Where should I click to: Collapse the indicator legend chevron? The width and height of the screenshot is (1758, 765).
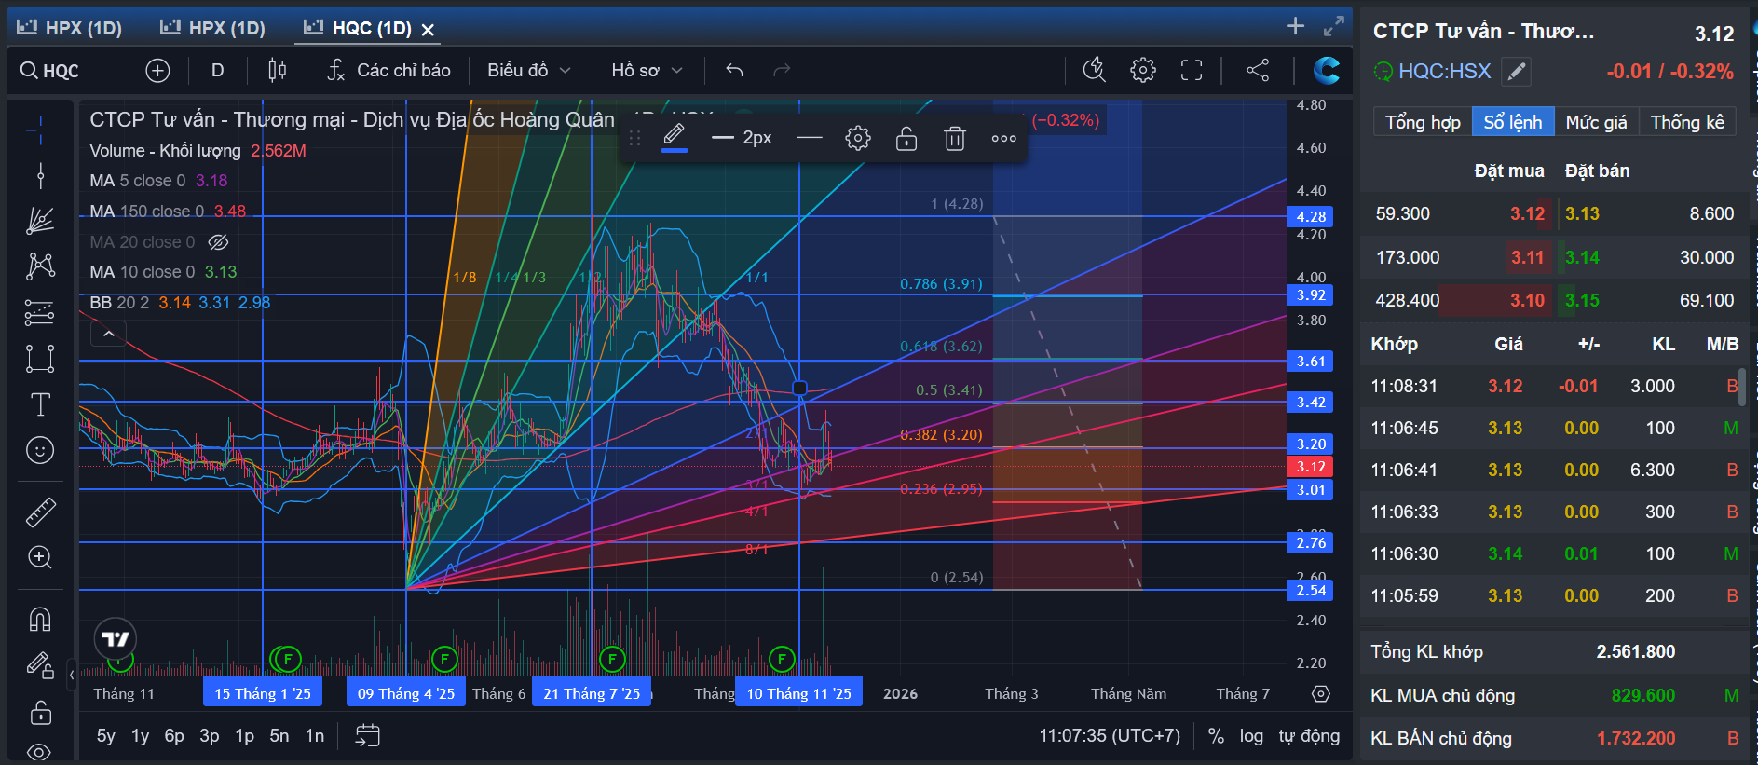(109, 333)
